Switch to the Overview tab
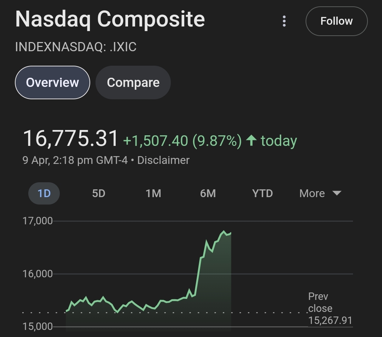382x337 pixels. pos(52,82)
